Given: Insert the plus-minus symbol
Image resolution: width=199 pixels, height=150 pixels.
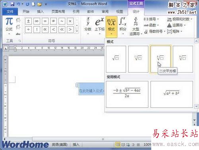Looking at the screenshot, I should pyautogui.click(x=28, y=21).
